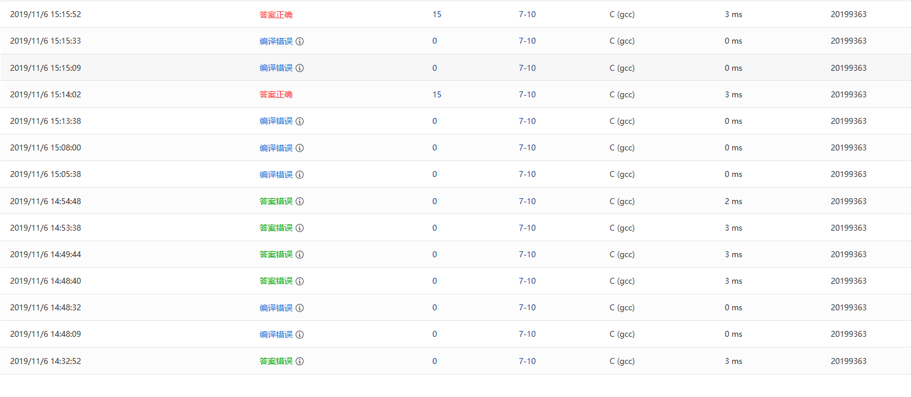Screen dimensions: 911x397
Task: Open problem 7-10 link in 15:08:00 row
Action: [527, 148]
